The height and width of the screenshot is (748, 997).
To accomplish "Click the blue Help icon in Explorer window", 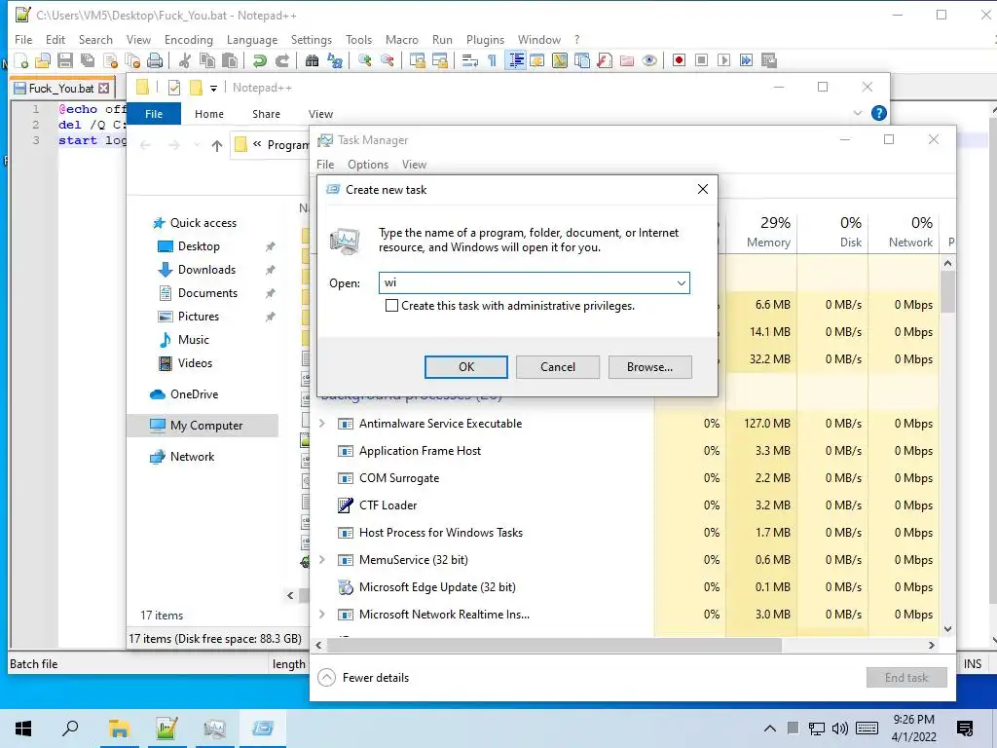I will (x=879, y=113).
